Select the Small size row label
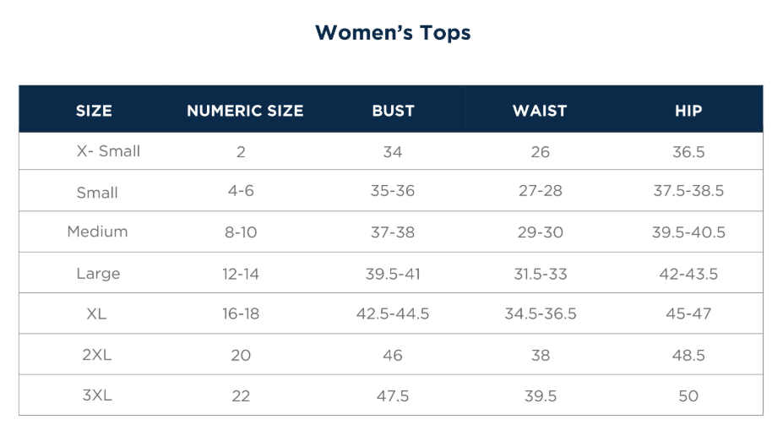Screen dimensions: 783x436 tap(97, 193)
